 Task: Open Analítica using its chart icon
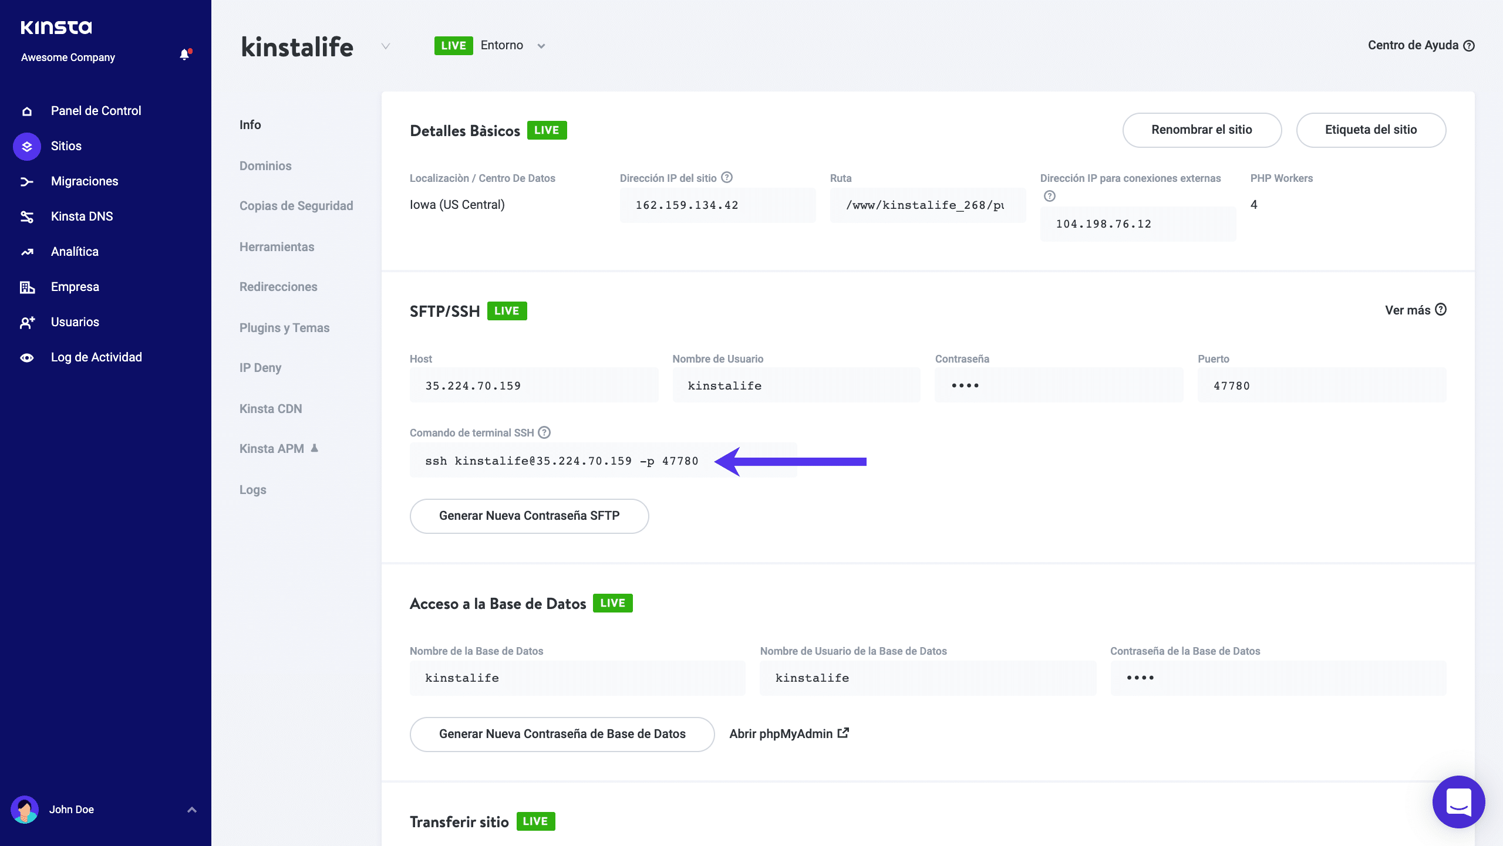pyautogui.click(x=26, y=251)
